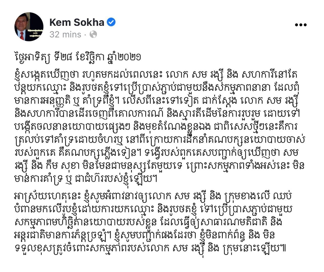This screenshot has height=272, width=324.
Task: Click the line starting សកម្មភាពមហិច្ឆិតា
Action: tap(149, 223)
